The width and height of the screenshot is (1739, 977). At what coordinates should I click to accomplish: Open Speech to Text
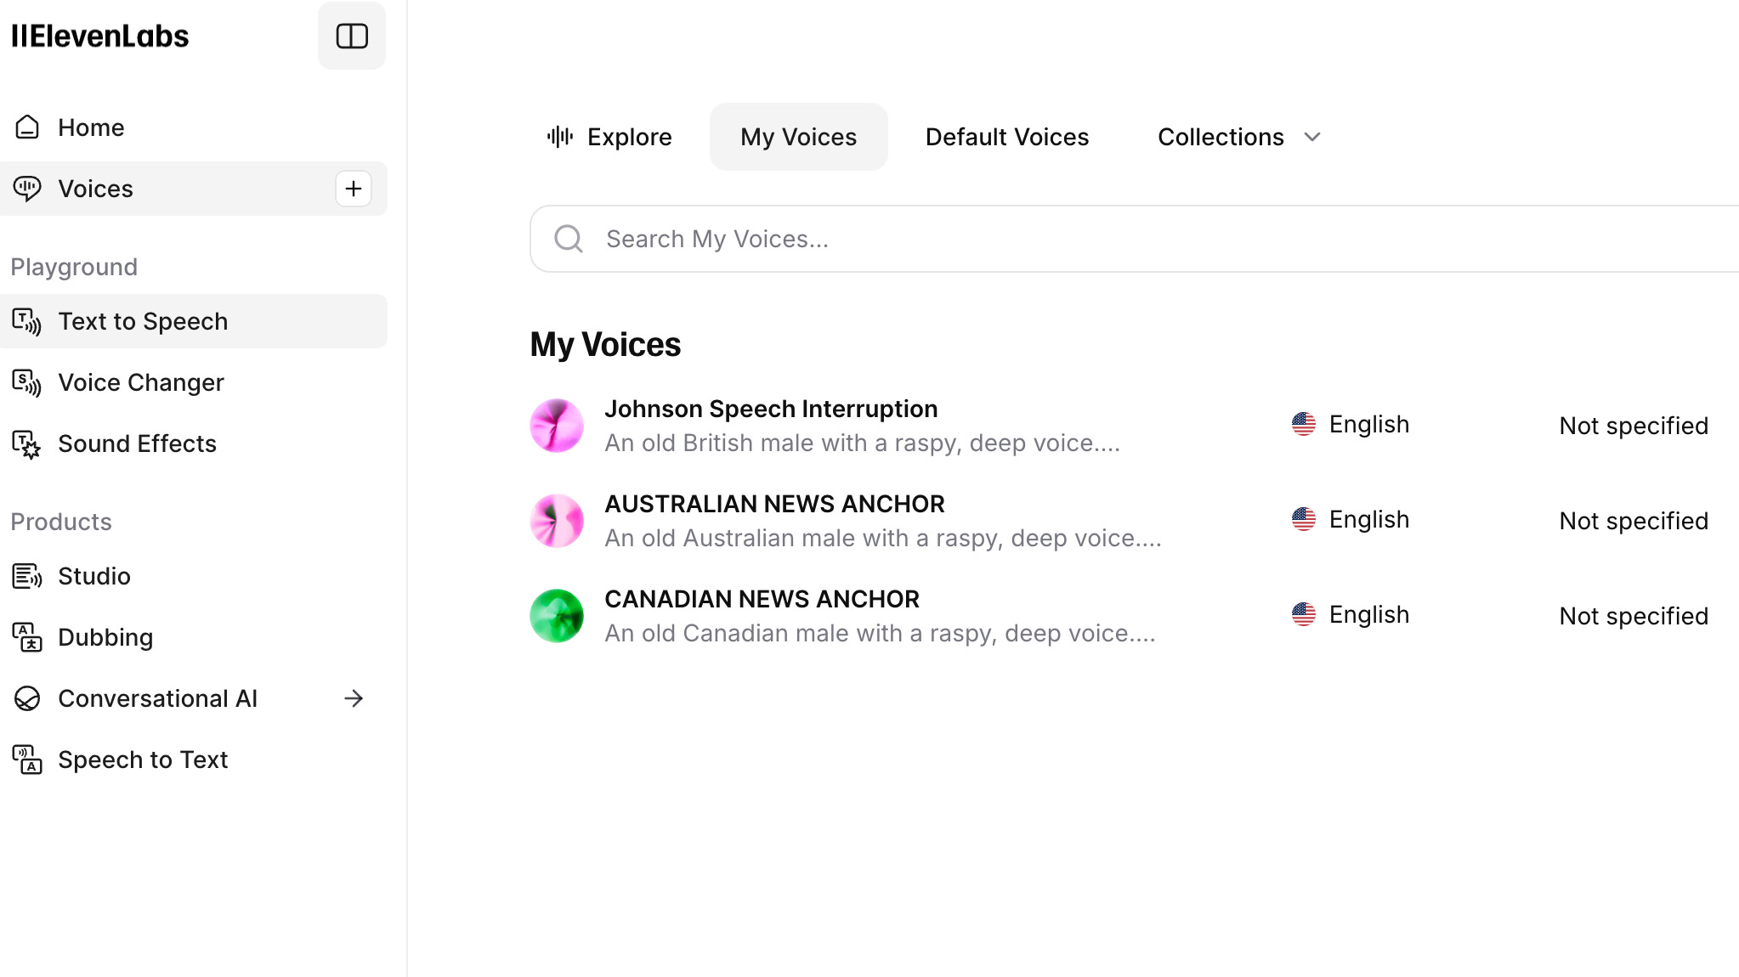click(143, 760)
